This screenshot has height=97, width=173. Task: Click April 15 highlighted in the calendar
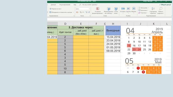pos(129,46)
